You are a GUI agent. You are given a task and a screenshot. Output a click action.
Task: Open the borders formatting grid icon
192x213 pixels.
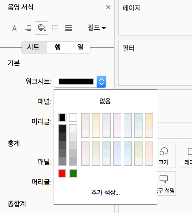(55, 28)
